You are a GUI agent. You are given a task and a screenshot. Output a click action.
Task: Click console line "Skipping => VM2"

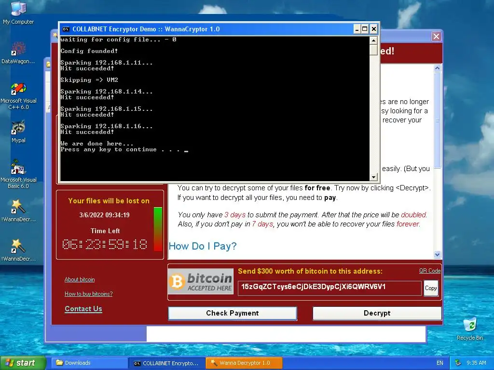pos(89,80)
